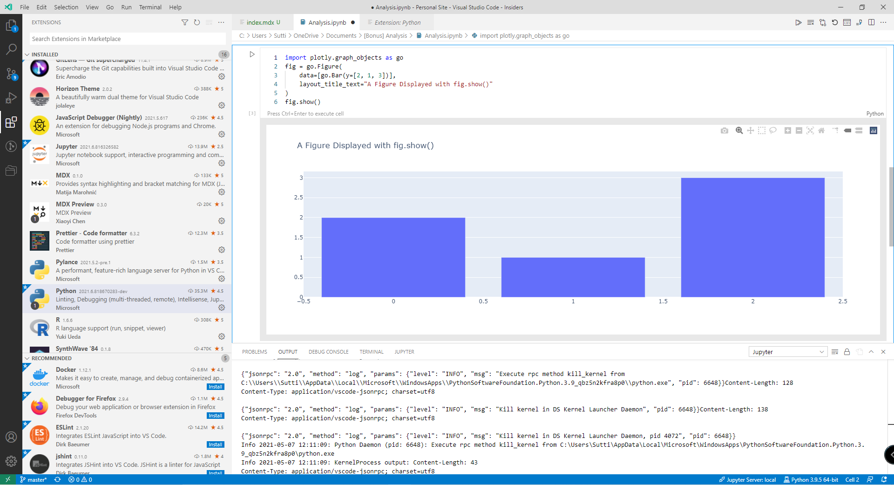The image size is (894, 485).
Task: Open the Python 3.9.5 64-bit interpreter selector
Action: coord(811,479)
